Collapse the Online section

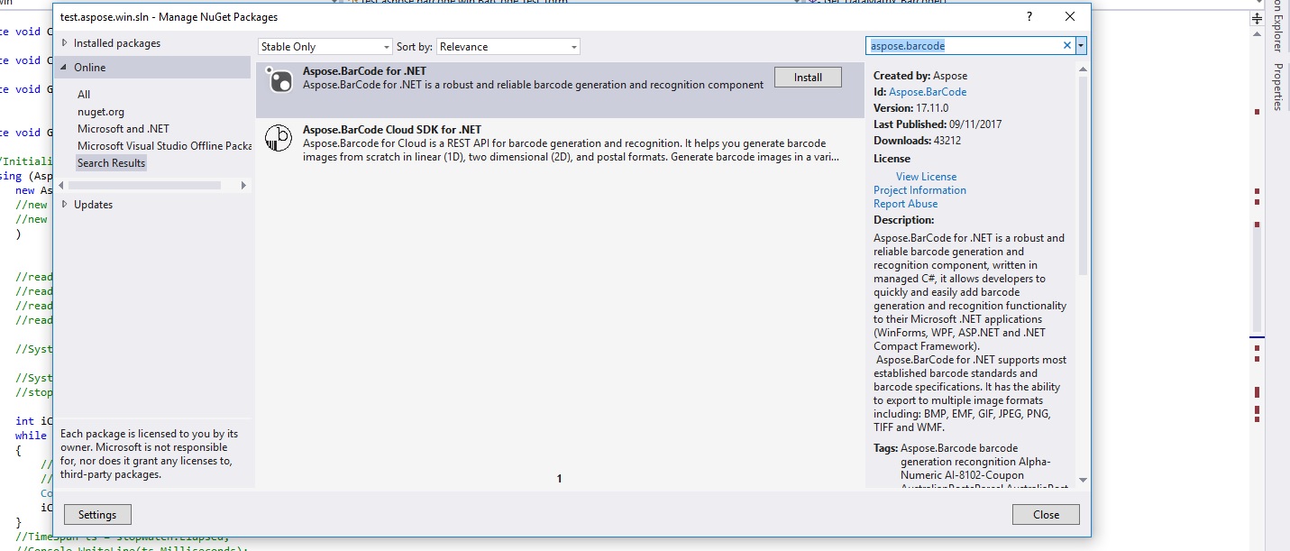pos(64,67)
